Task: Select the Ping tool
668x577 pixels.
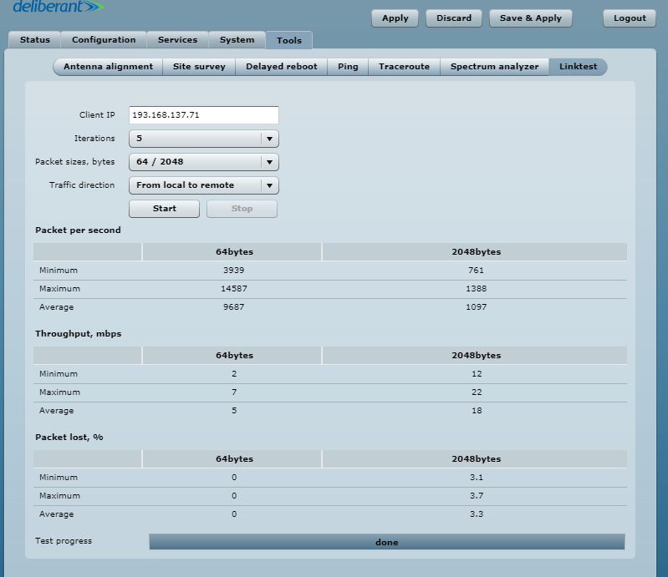Action: [x=348, y=67]
